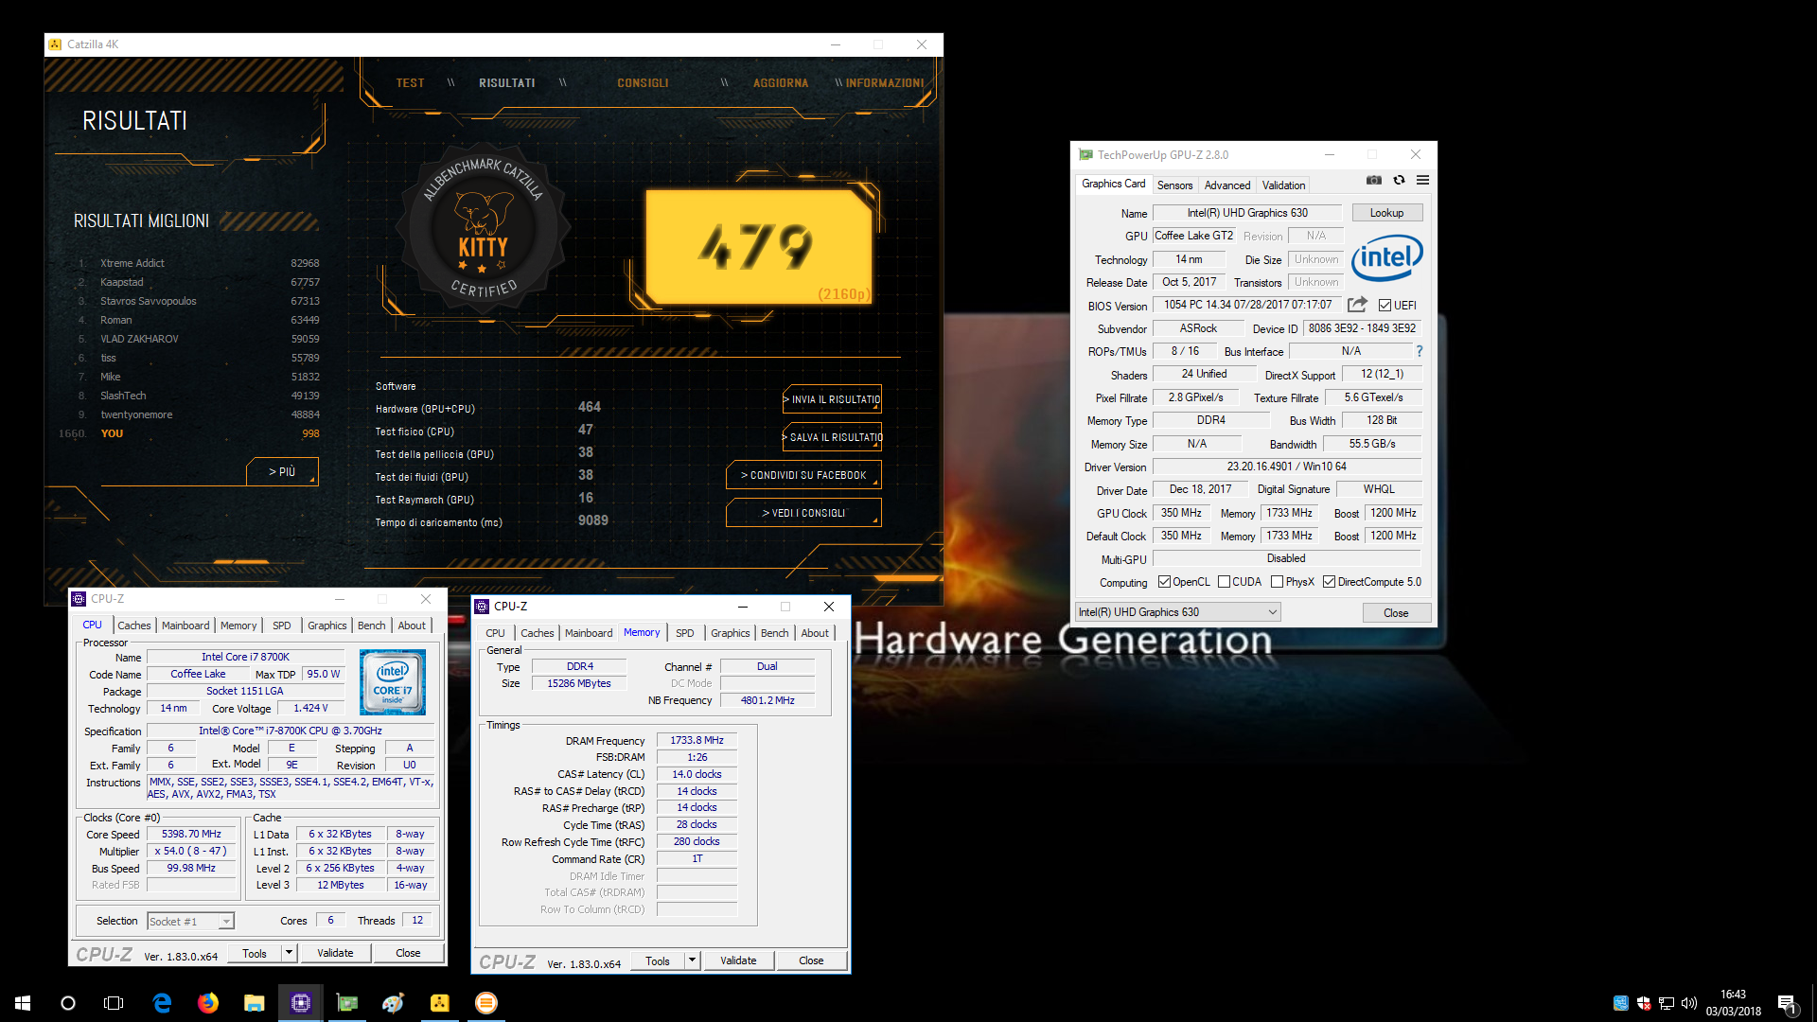The image size is (1817, 1022).
Task: Open the GPU selection dropdown in GPU-Z
Action: (1178, 612)
